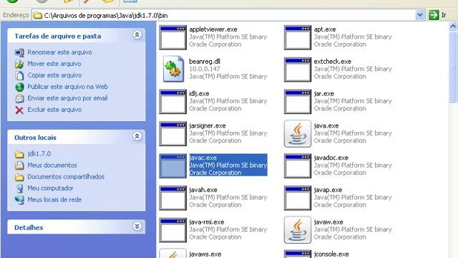Screen dimensions: 458x258
Task: Click the vertical scrollbar thumb
Action: (x=453, y=67)
